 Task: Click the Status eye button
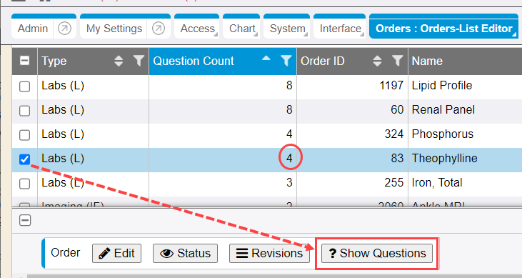(x=185, y=253)
